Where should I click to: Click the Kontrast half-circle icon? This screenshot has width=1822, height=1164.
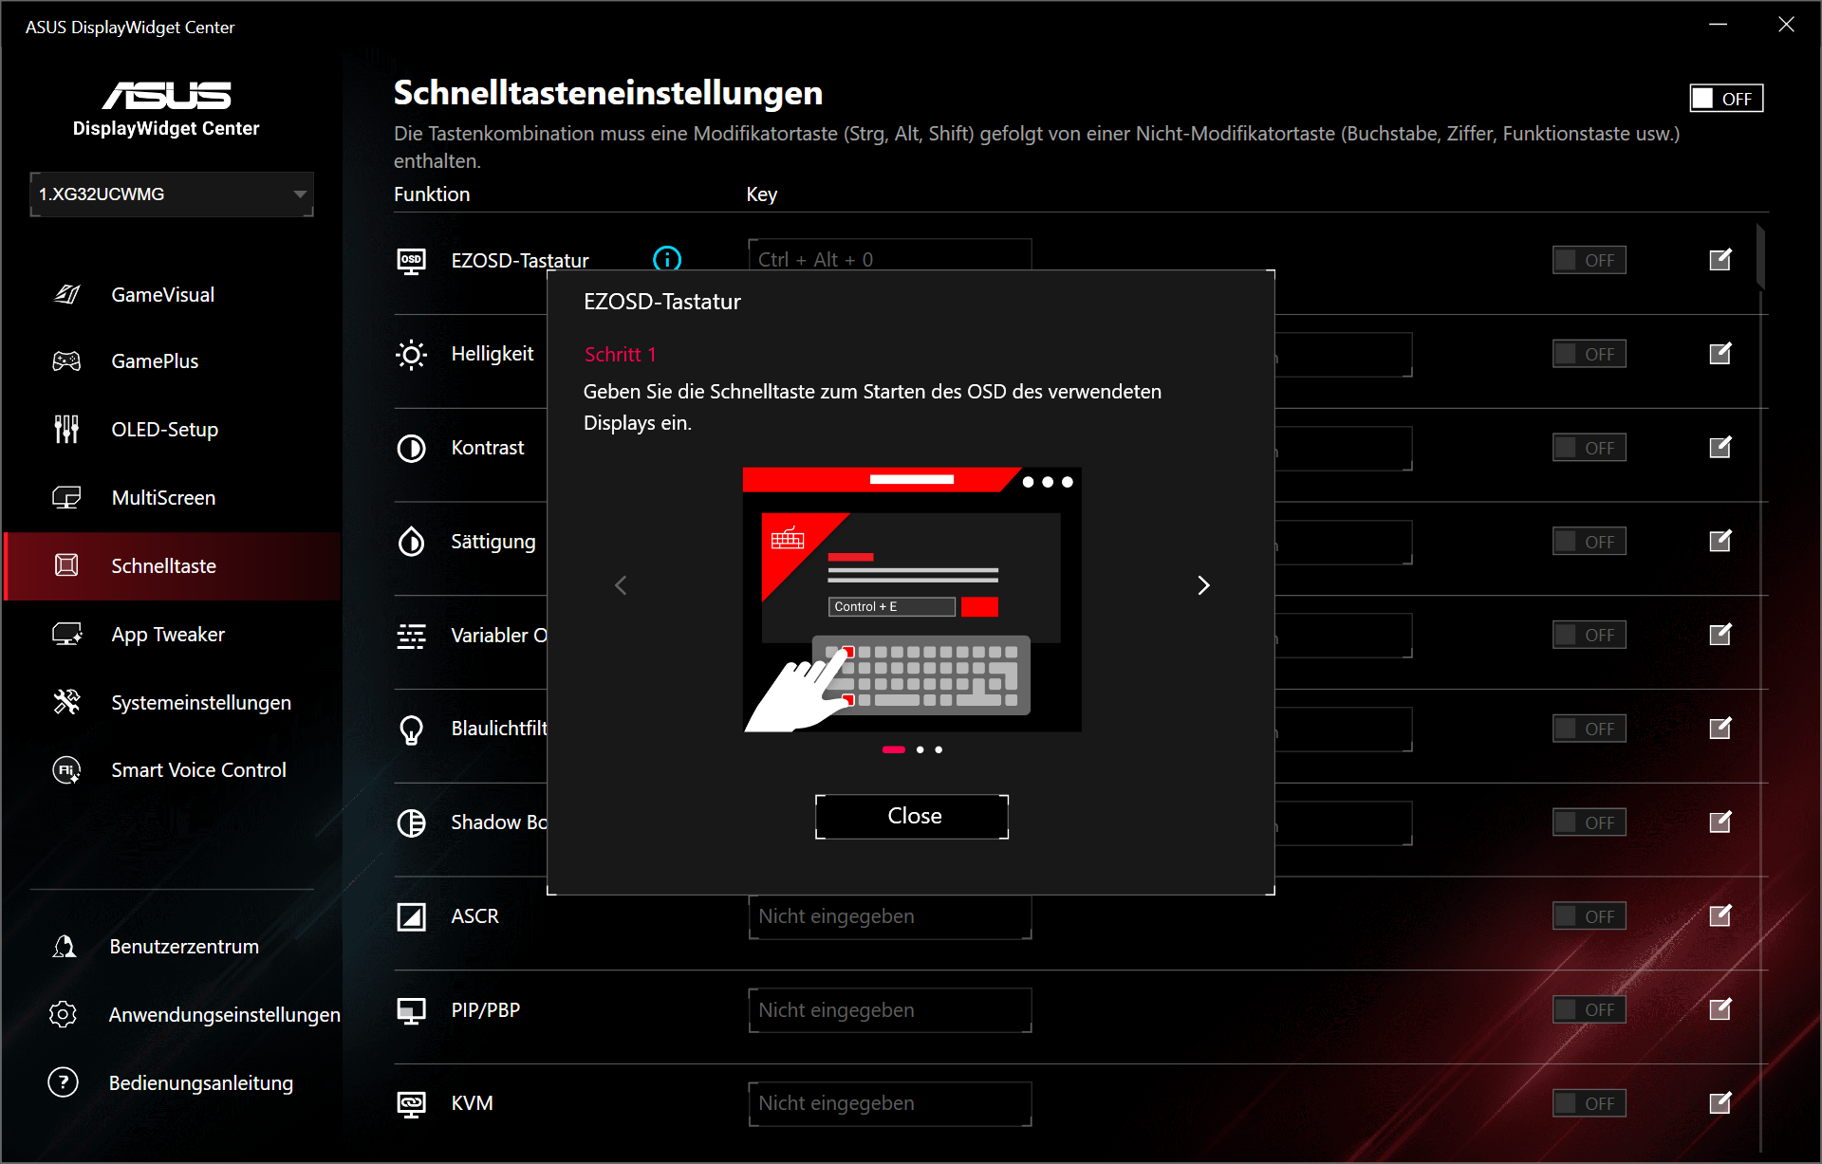pyautogui.click(x=411, y=448)
